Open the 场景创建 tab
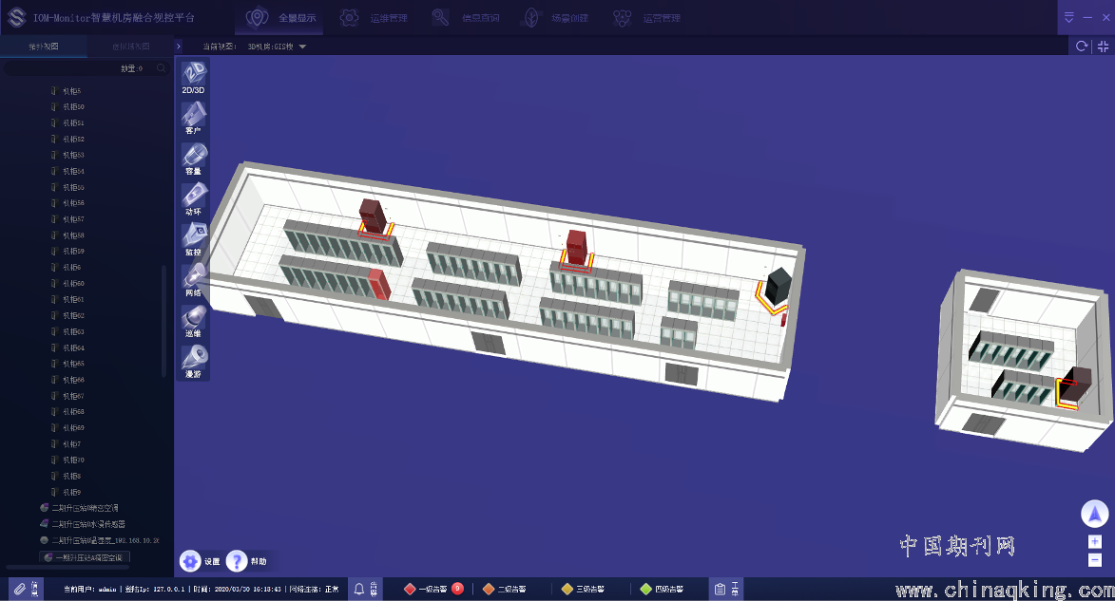Image resolution: width=1115 pixels, height=601 pixels. (x=556, y=18)
